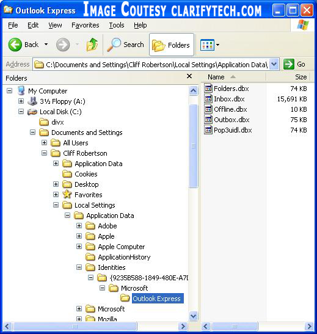Click the divx folder icon
This screenshot has height=334, width=317.
tap(44, 122)
